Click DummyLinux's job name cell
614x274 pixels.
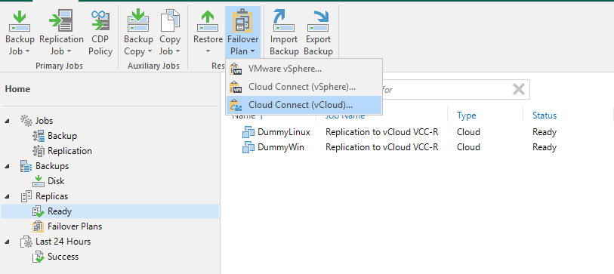(x=382, y=132)
